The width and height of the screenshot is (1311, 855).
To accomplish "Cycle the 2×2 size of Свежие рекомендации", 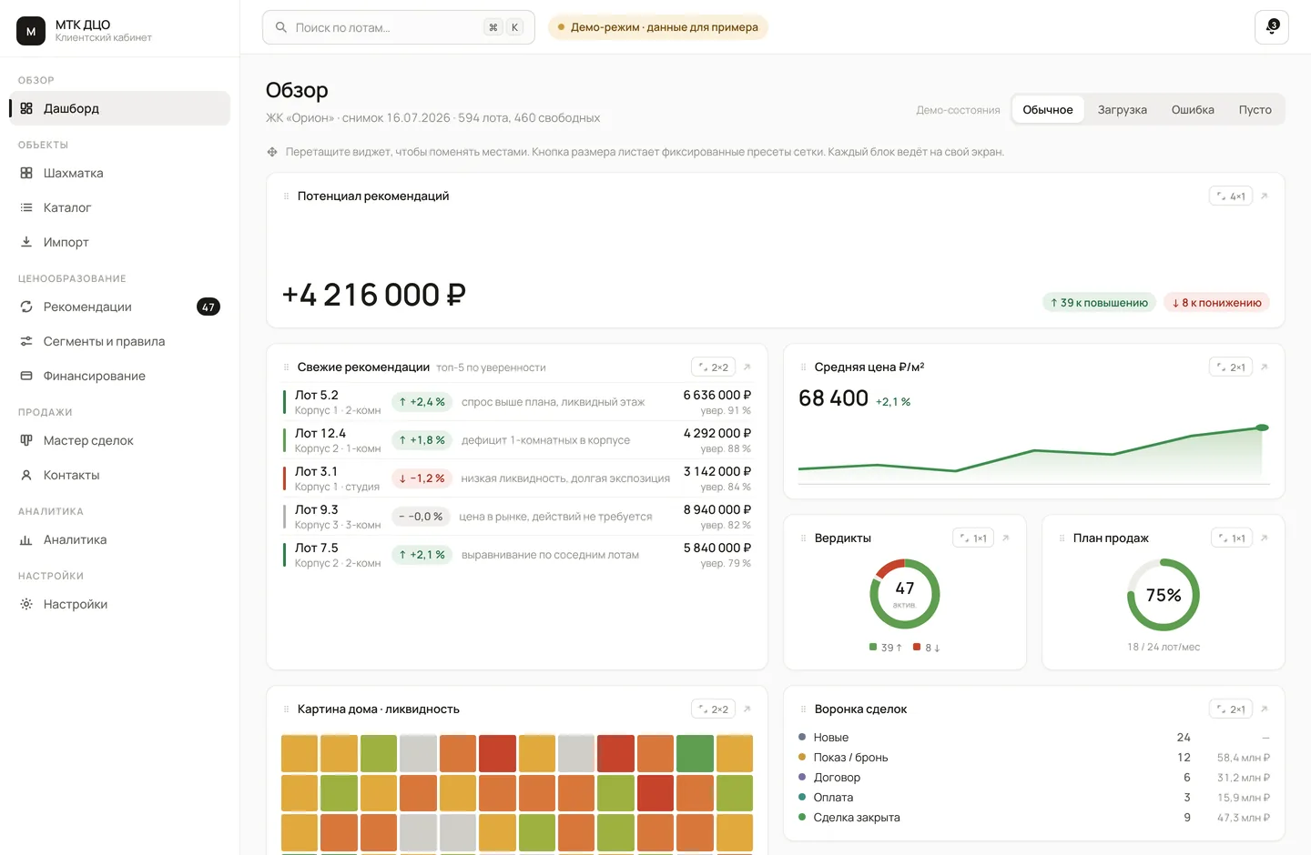I will (x=714, y=367).
